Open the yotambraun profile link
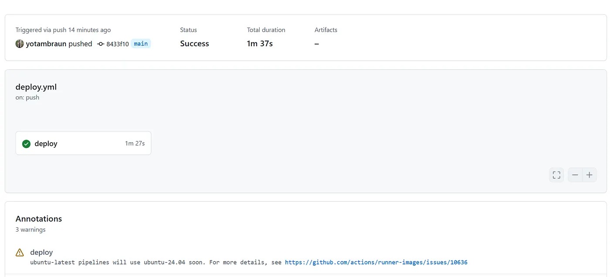Viewport: 610px width, 277px height. pos(47,44)
